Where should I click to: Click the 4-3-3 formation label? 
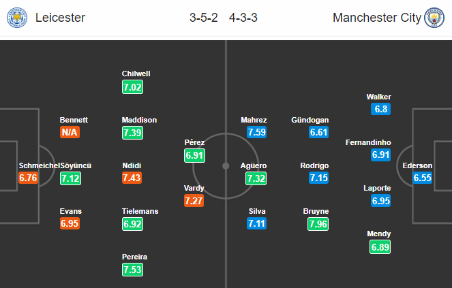tap(243, 18)
